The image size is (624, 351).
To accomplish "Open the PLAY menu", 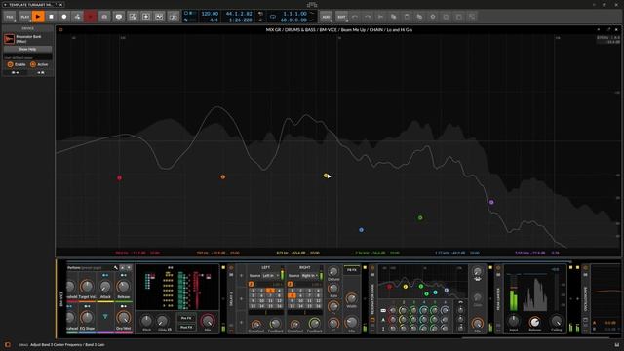I will pos(24,17).
